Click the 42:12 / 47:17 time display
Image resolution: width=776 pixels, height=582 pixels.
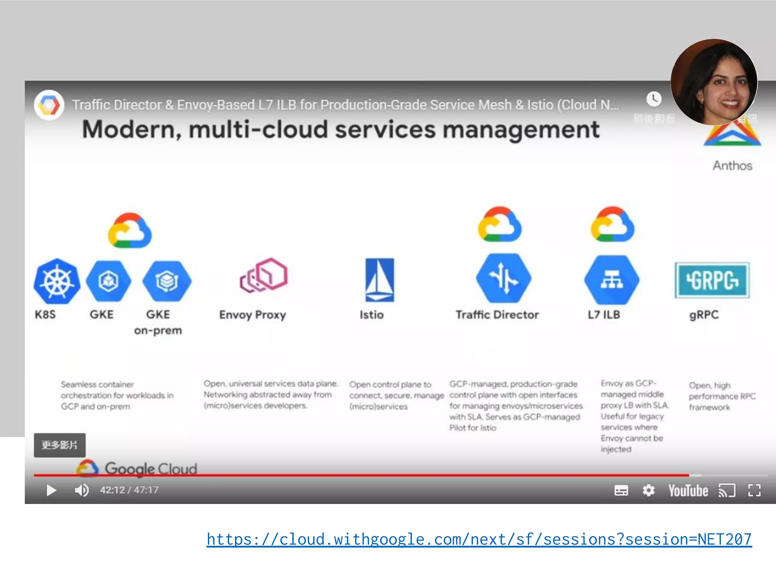(129, 490)
